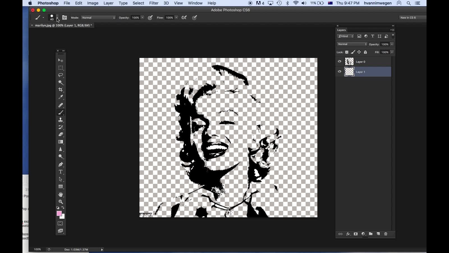Open the layer Fill dropdown arrow
This screenshot has height=253, width=449.
coord(392,52)
